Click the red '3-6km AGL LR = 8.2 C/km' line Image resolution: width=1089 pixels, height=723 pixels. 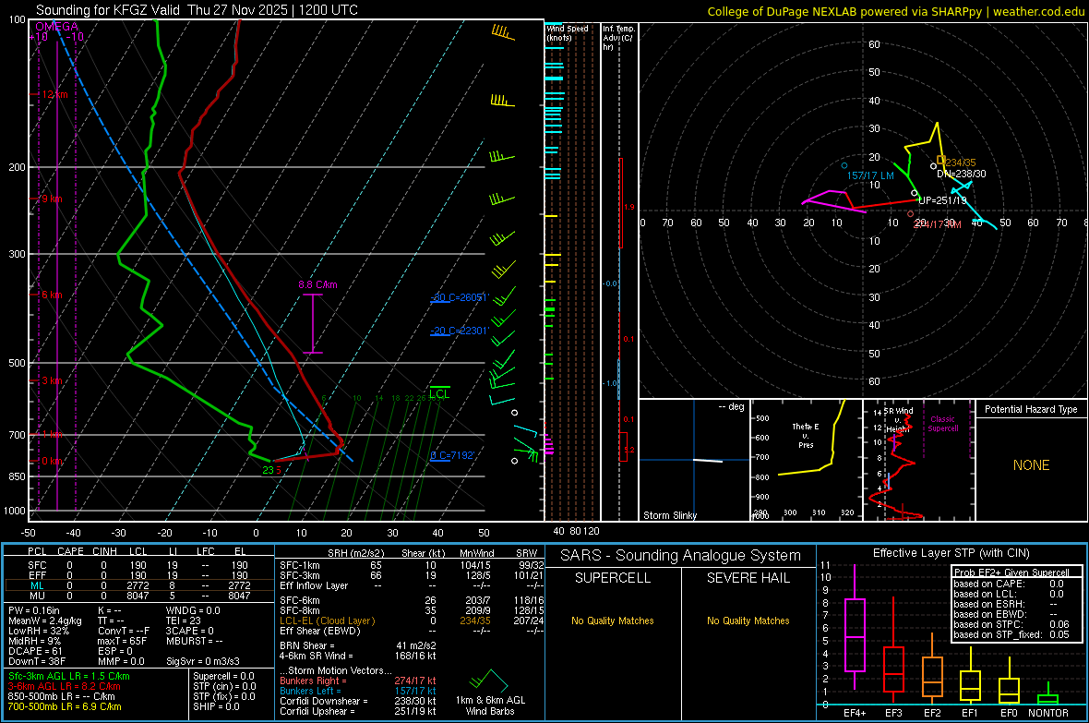click(x=64, y=686)
